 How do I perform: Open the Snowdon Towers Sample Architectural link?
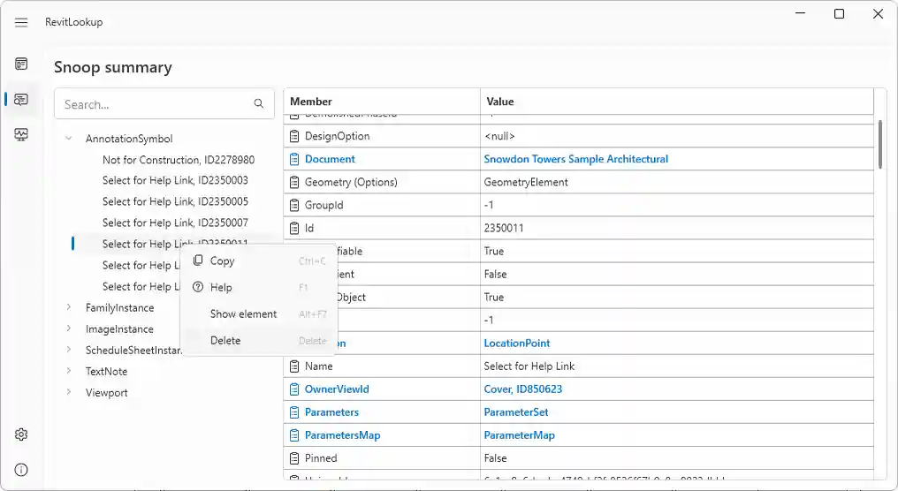(x=575, y=159)
